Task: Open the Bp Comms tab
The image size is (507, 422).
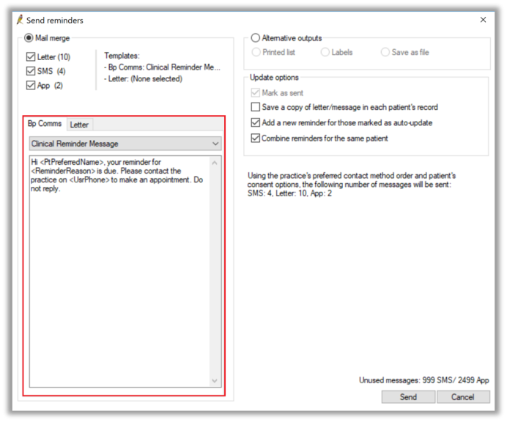Action: 45,125
